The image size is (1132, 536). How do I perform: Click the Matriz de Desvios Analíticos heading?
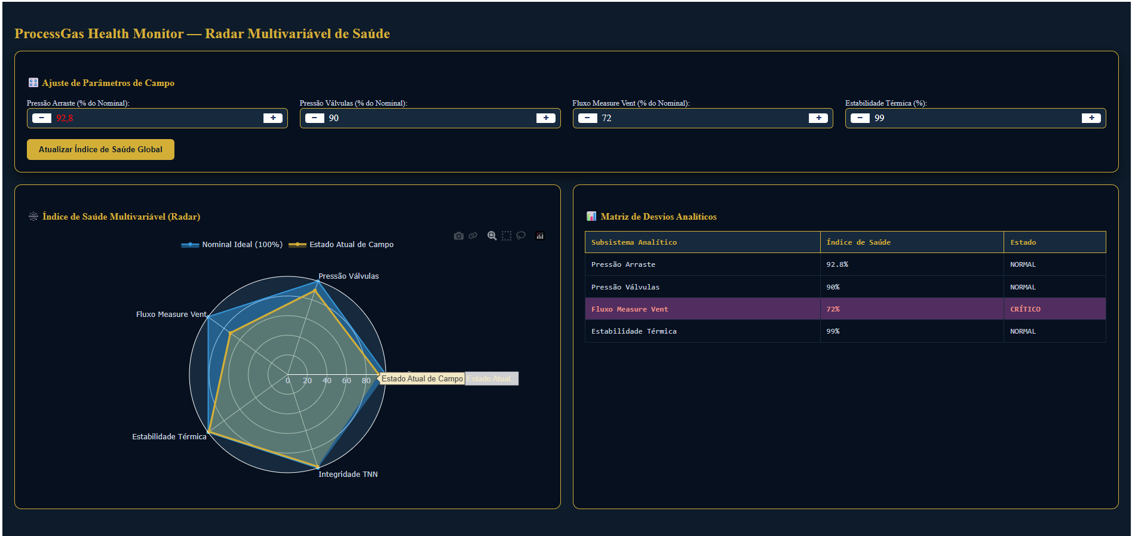click(658, 217)
